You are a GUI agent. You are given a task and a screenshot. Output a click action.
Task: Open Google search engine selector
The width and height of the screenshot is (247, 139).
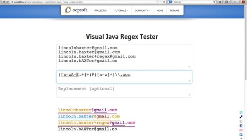pos(171,2)
